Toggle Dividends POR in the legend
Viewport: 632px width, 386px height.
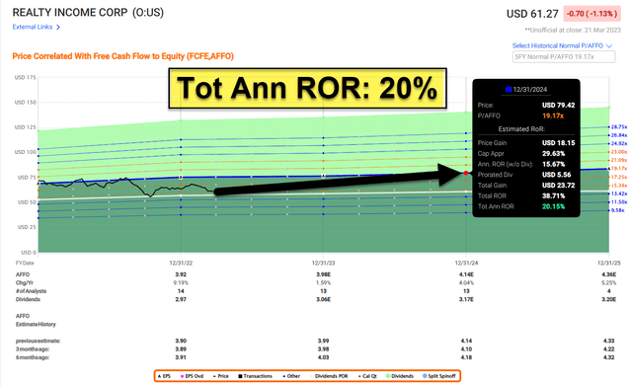click(329, 376)
